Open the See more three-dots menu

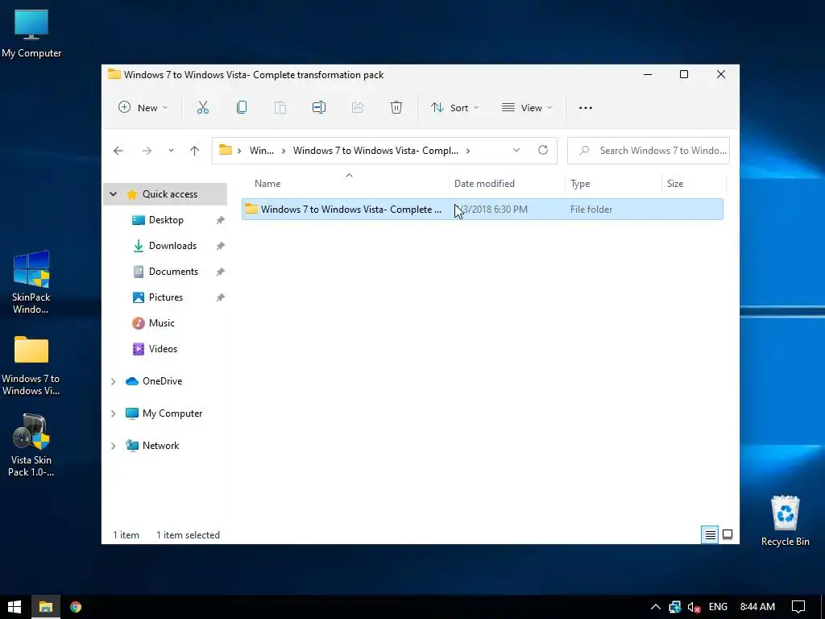[x=586, y=107]
